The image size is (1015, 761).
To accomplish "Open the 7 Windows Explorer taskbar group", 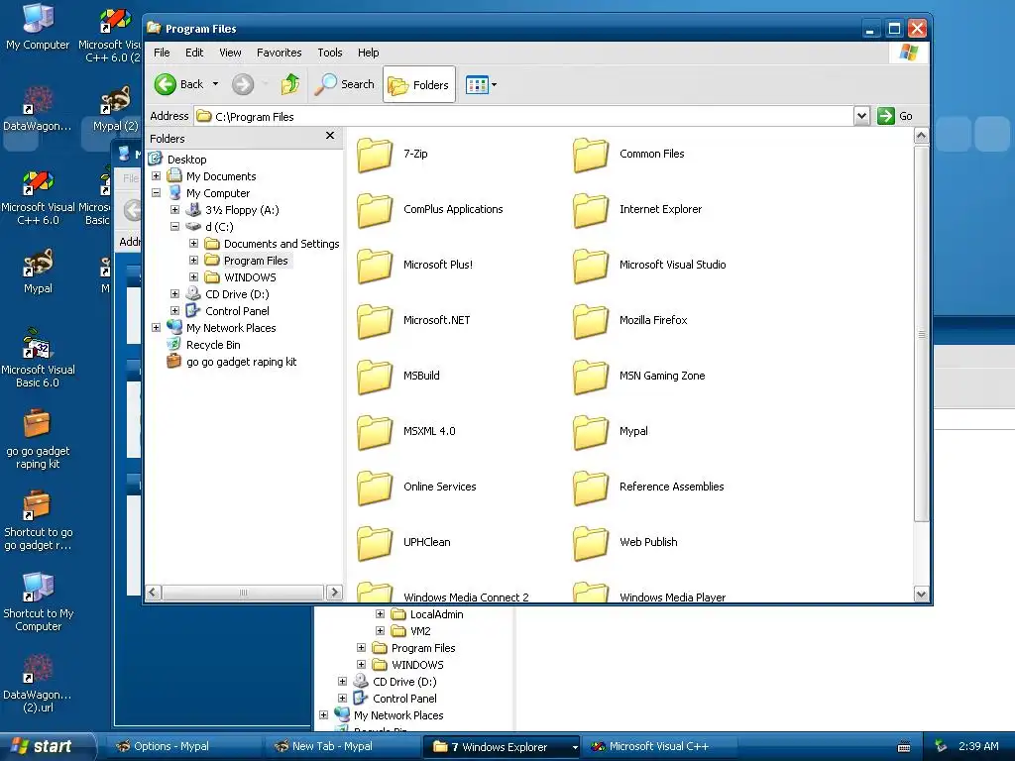I will pyautogui.click(x=503, y=747).
